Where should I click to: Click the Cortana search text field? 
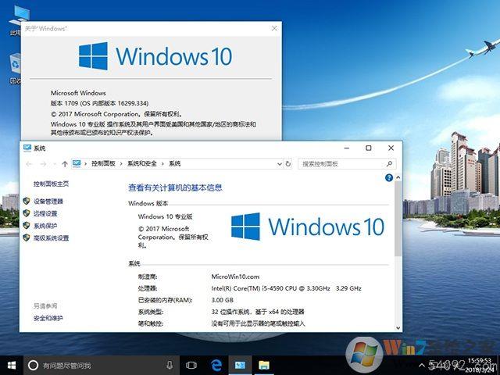(x=102, y=365)
